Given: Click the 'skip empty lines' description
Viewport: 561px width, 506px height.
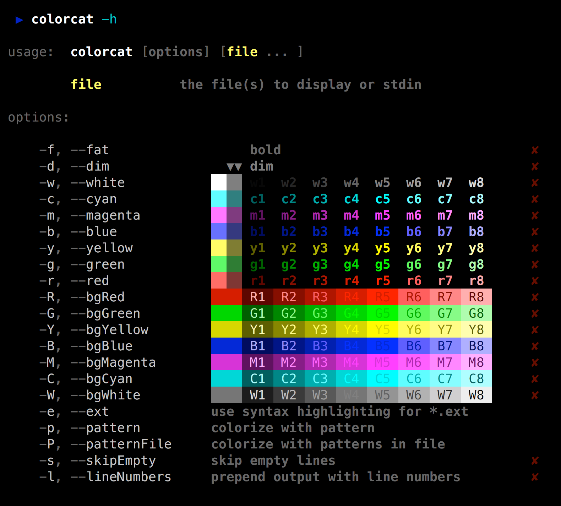Looking at the screenshot, I should [x=273, y=461].
